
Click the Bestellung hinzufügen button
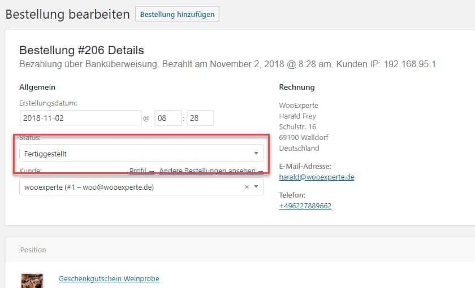[177, 14]
